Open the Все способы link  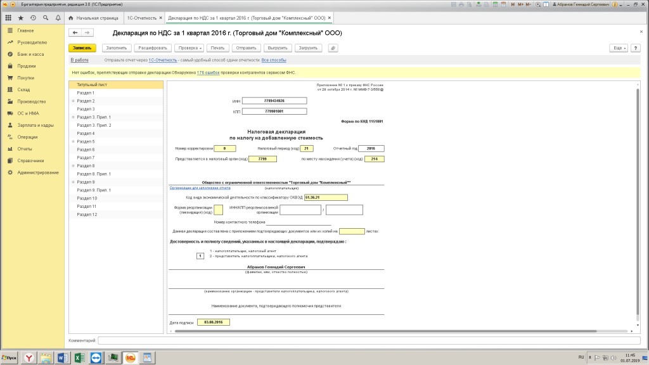[274, 60]
